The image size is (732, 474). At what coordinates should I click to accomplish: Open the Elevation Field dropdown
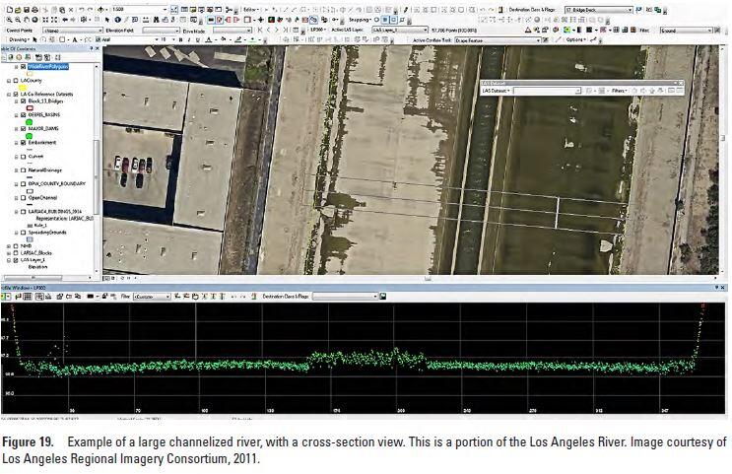[161, 30]
